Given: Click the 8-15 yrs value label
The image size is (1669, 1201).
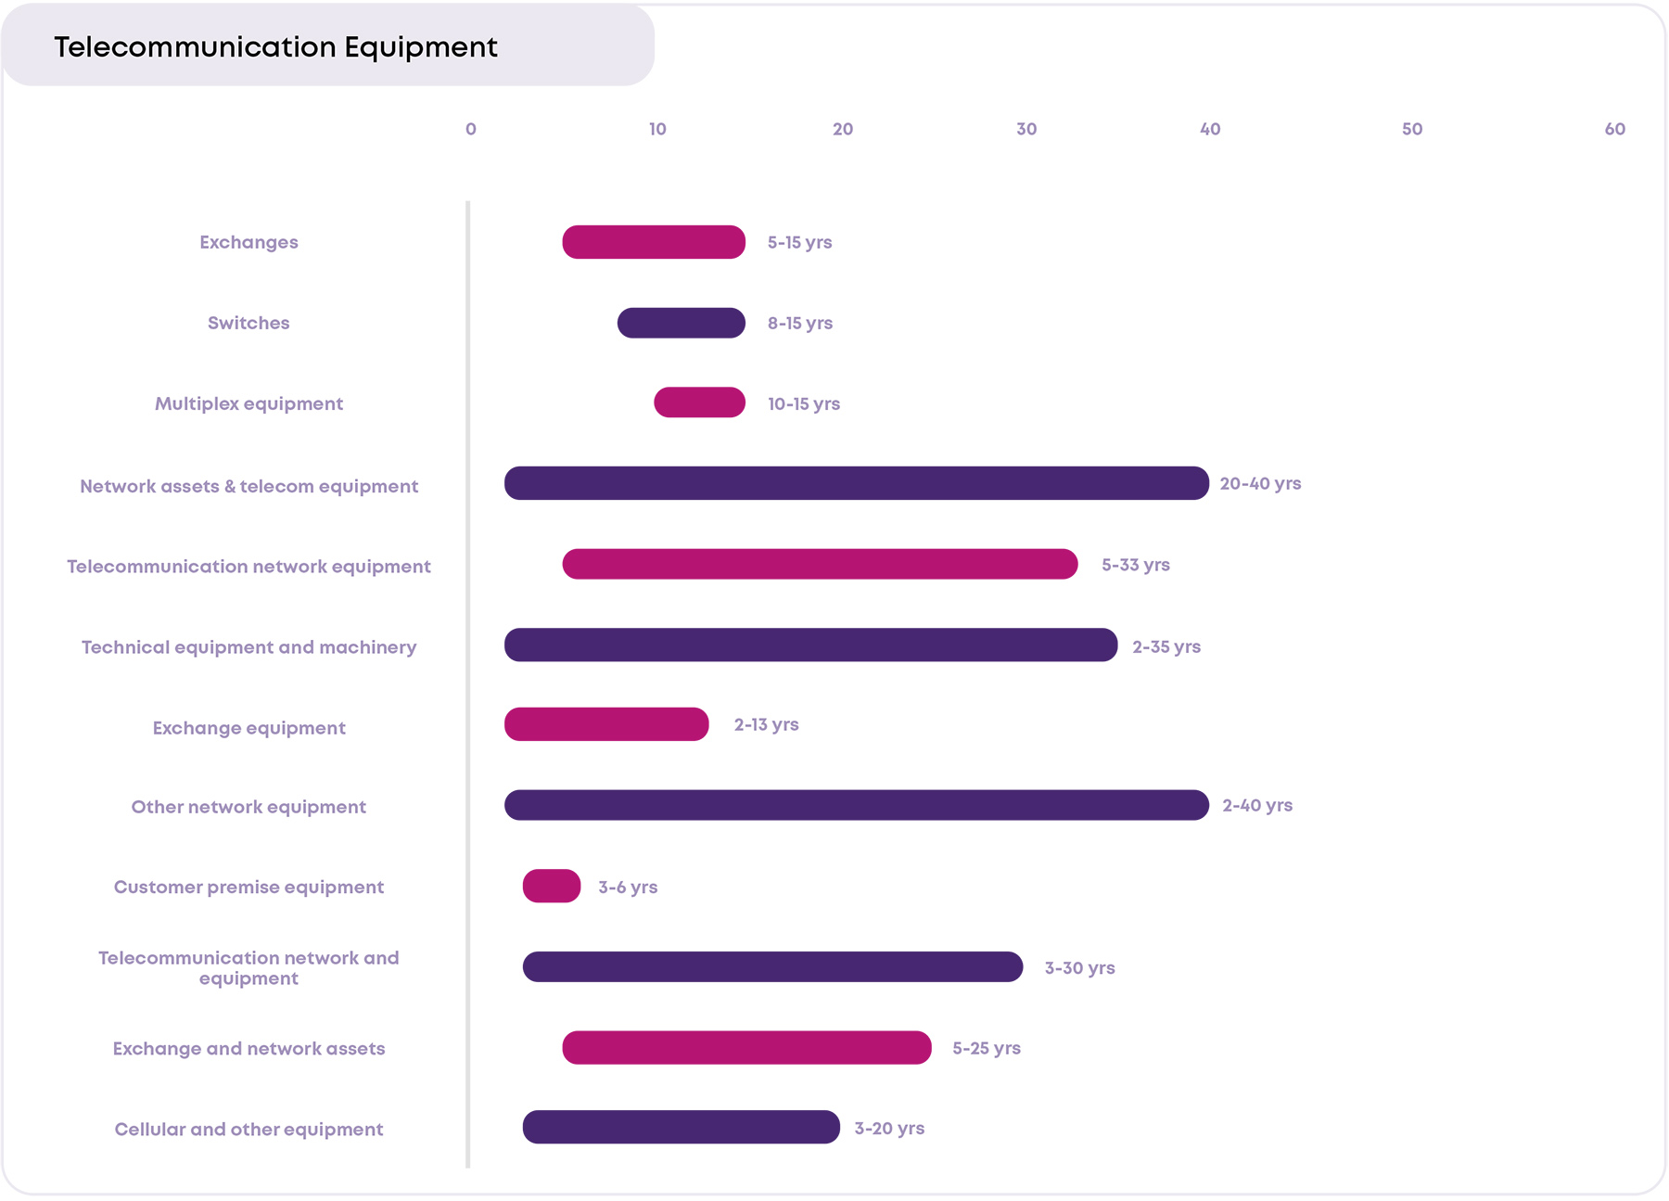Looking at the screenshot, I should (x=799, y=323).
